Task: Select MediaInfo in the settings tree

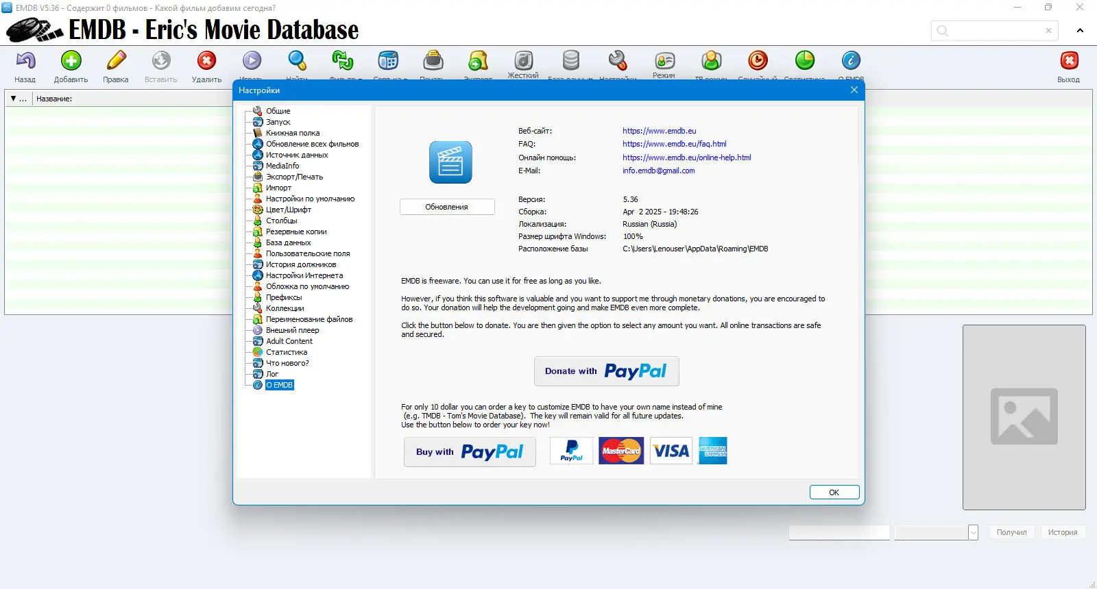Action: [282, 166]
